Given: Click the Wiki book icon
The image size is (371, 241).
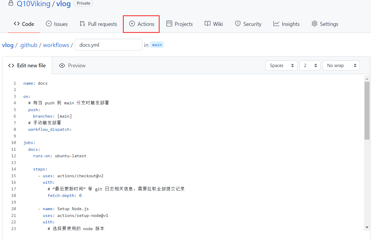Looking at the screenshot, I should point(208,24).
